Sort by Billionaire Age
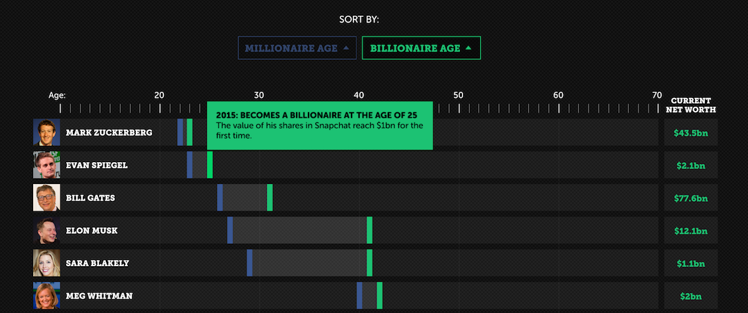The width and height of the screenshot is (748, 313). 421,48
